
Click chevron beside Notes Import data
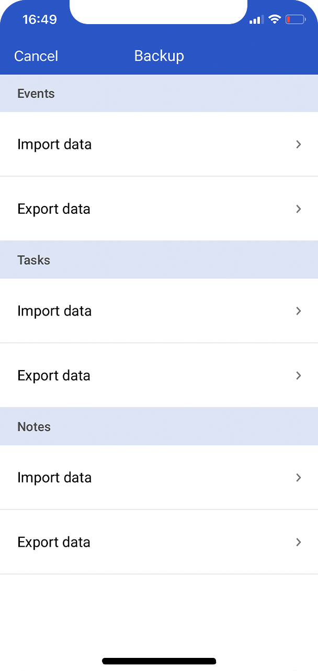[x=299, y=478]
